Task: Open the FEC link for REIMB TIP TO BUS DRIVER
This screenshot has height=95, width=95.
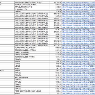Action: coord(79,48)
